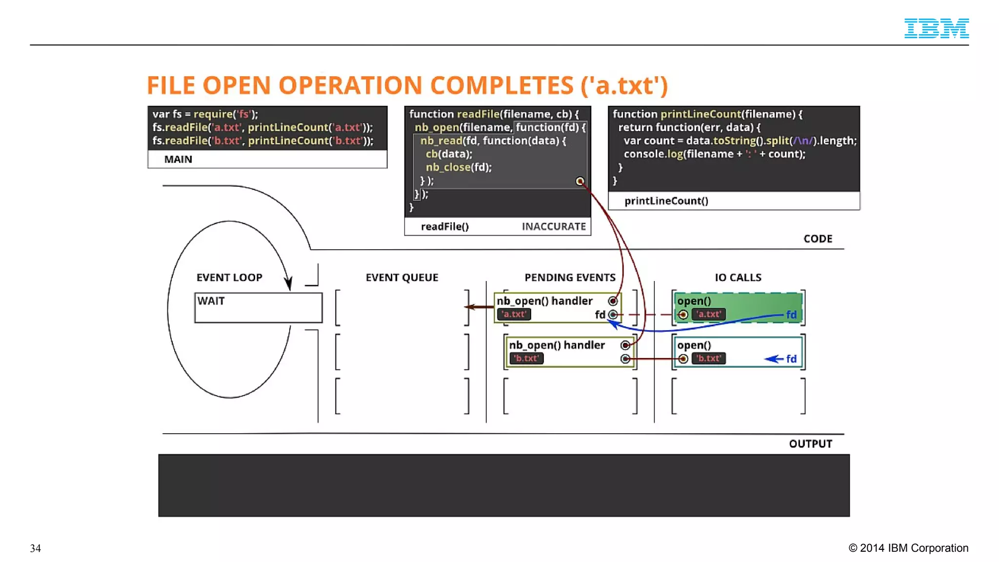Click lower connector dot on b.txt handler
Screen dimensions: 999x562
point(625,359)
